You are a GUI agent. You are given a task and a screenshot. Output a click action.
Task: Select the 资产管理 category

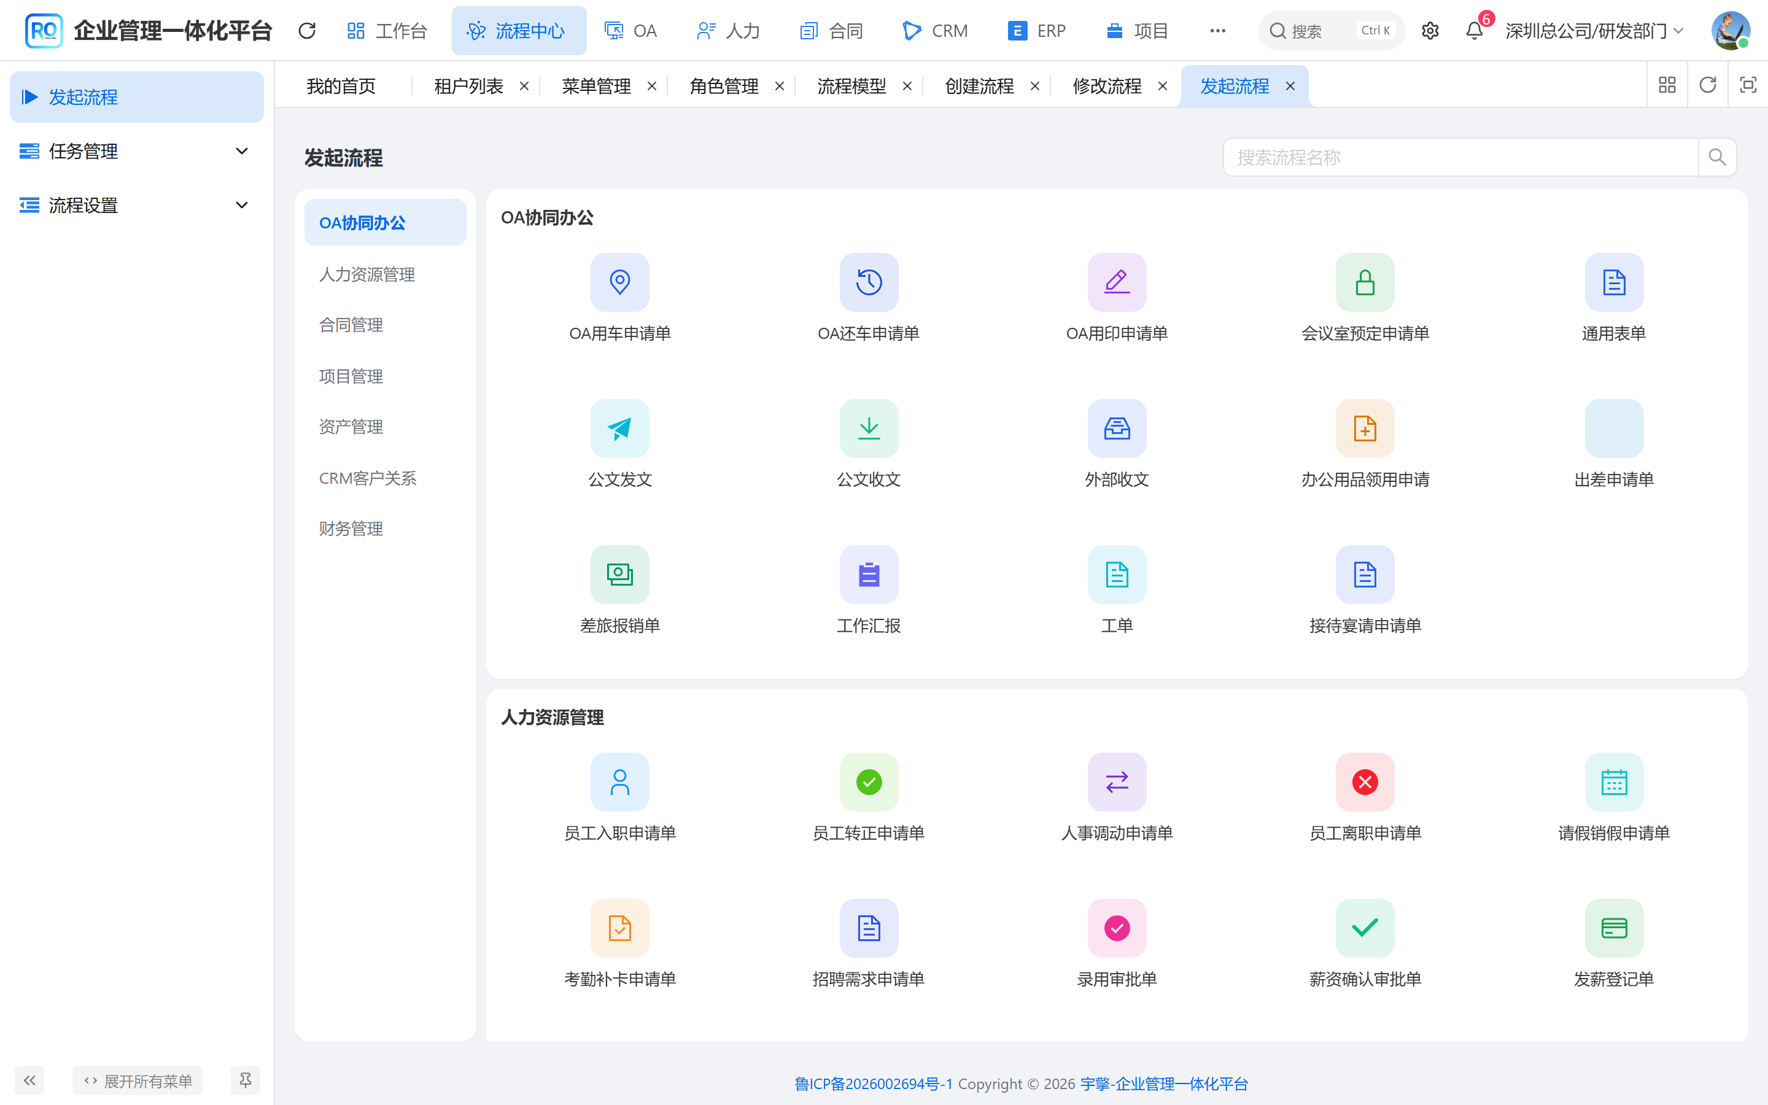coord(385,427)
